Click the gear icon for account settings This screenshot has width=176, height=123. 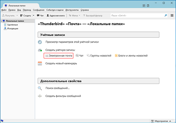(x=40, y=42)
